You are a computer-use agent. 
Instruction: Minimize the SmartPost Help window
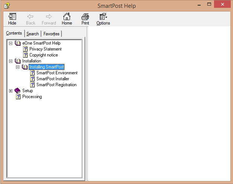[x=199, y=4]
